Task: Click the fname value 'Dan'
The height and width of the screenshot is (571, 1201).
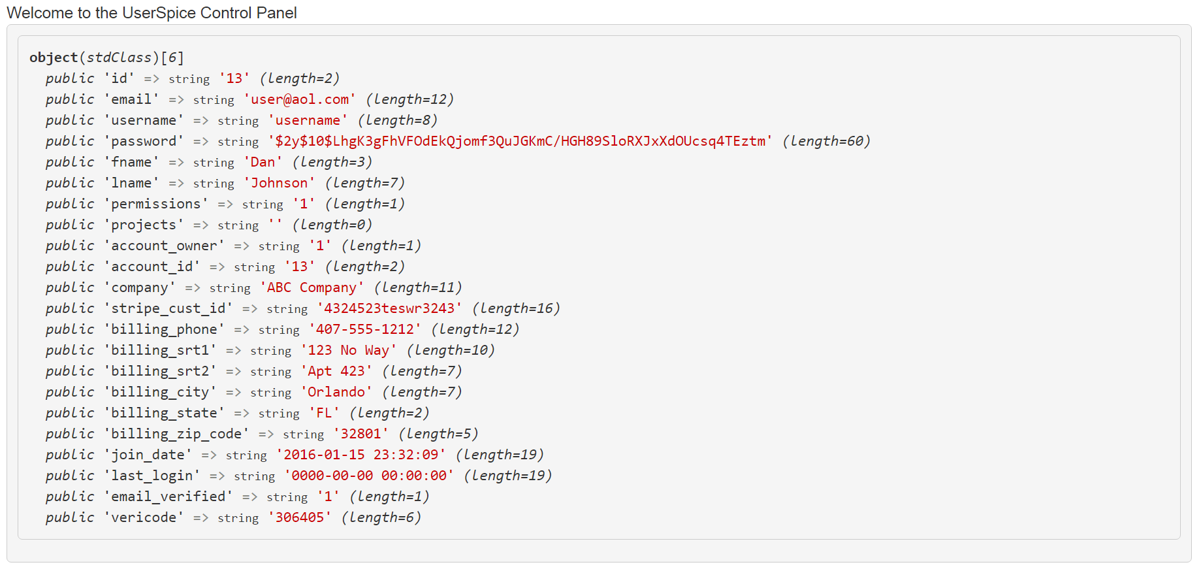Action: pyautogui.click(x=263, y=162)
